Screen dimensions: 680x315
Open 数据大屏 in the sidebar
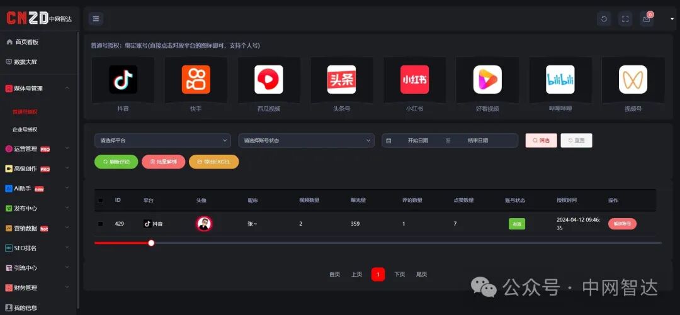click(x=26, y=62)
